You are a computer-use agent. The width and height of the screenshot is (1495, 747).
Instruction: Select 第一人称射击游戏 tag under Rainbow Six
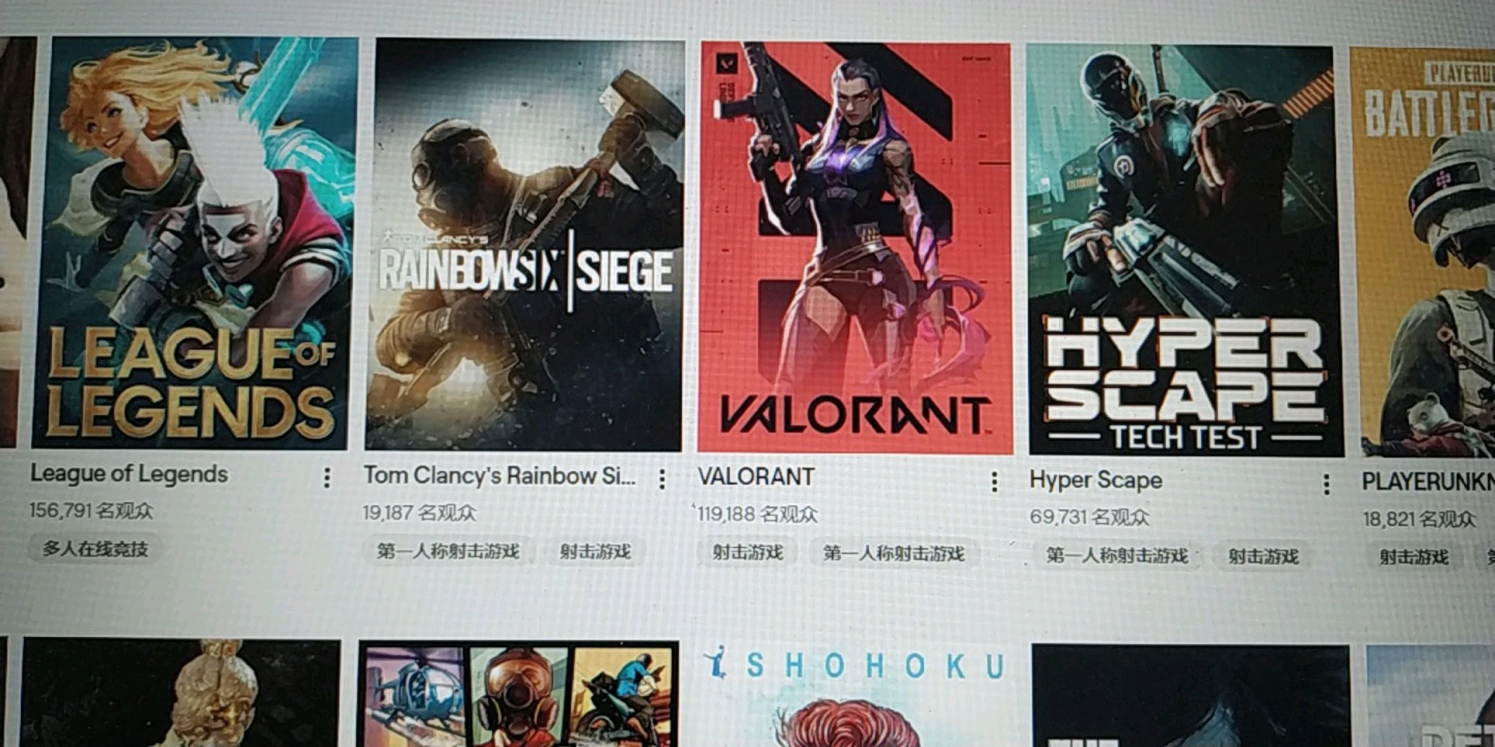tap(448, 551)
